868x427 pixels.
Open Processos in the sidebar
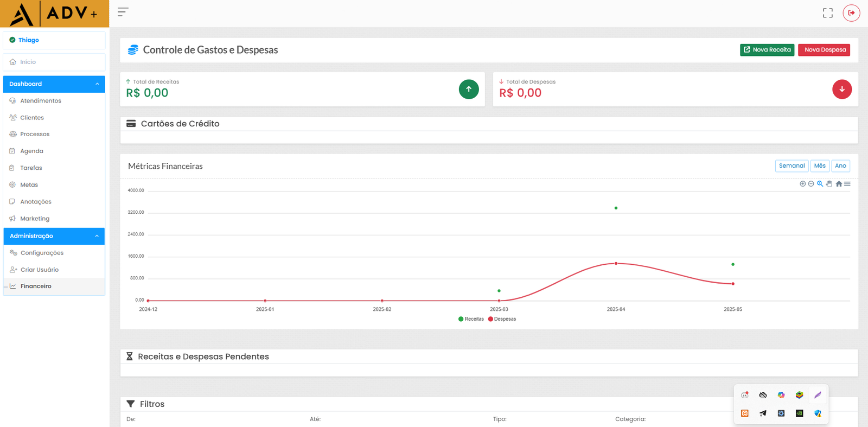(x=35, y=134)
